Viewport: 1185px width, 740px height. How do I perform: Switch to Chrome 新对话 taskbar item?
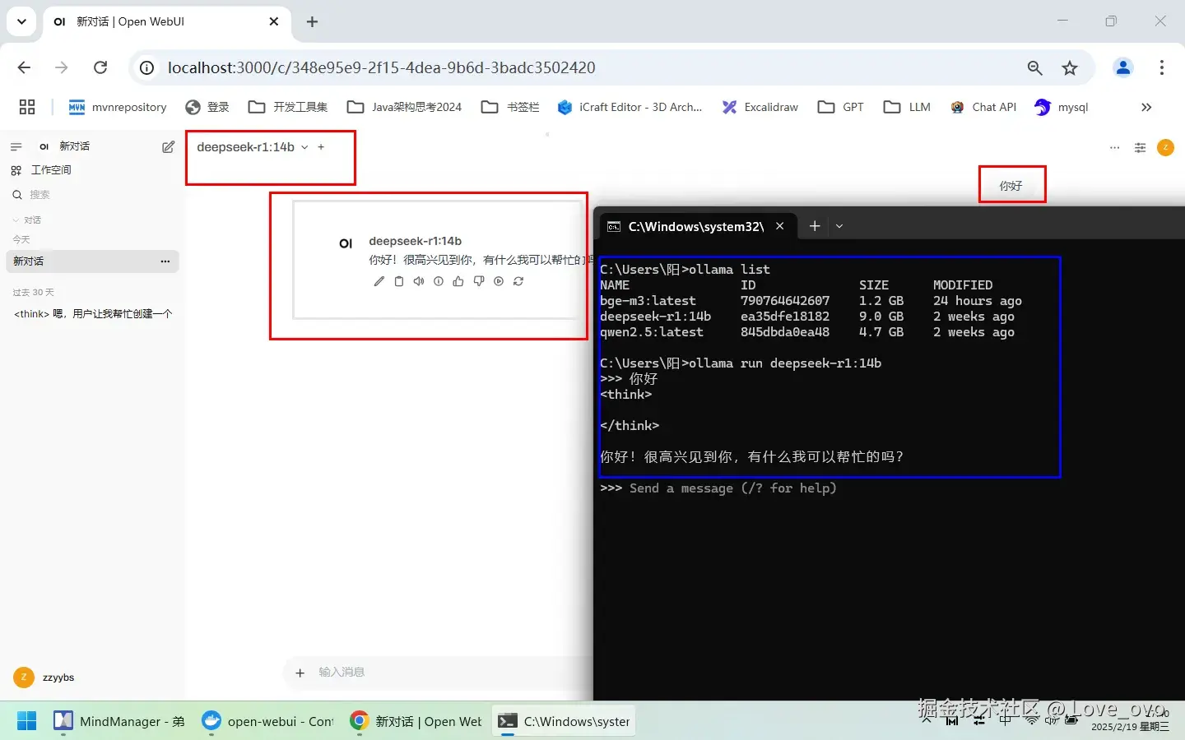point(416,721)
